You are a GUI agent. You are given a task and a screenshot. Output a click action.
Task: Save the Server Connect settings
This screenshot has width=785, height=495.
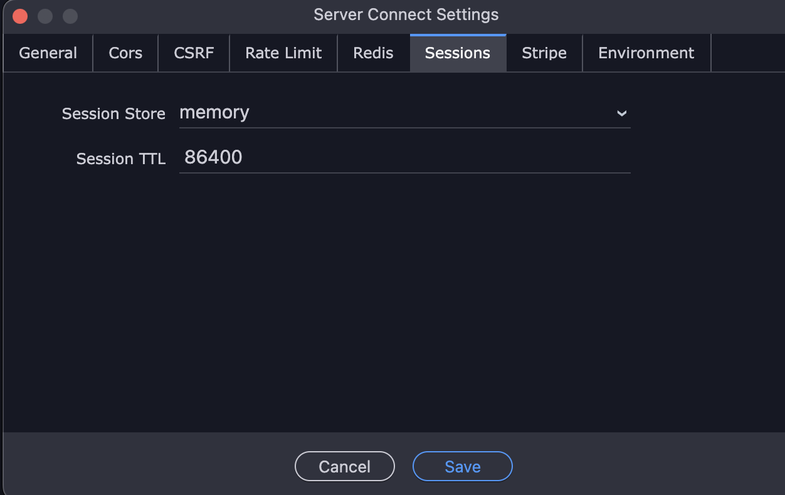[463, 467]
